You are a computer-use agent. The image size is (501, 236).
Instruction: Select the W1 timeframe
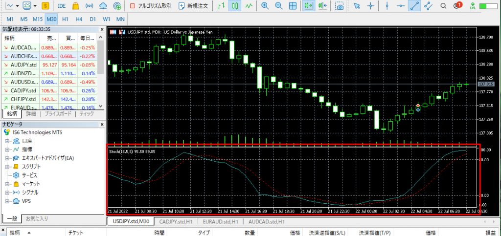[106, 19]
